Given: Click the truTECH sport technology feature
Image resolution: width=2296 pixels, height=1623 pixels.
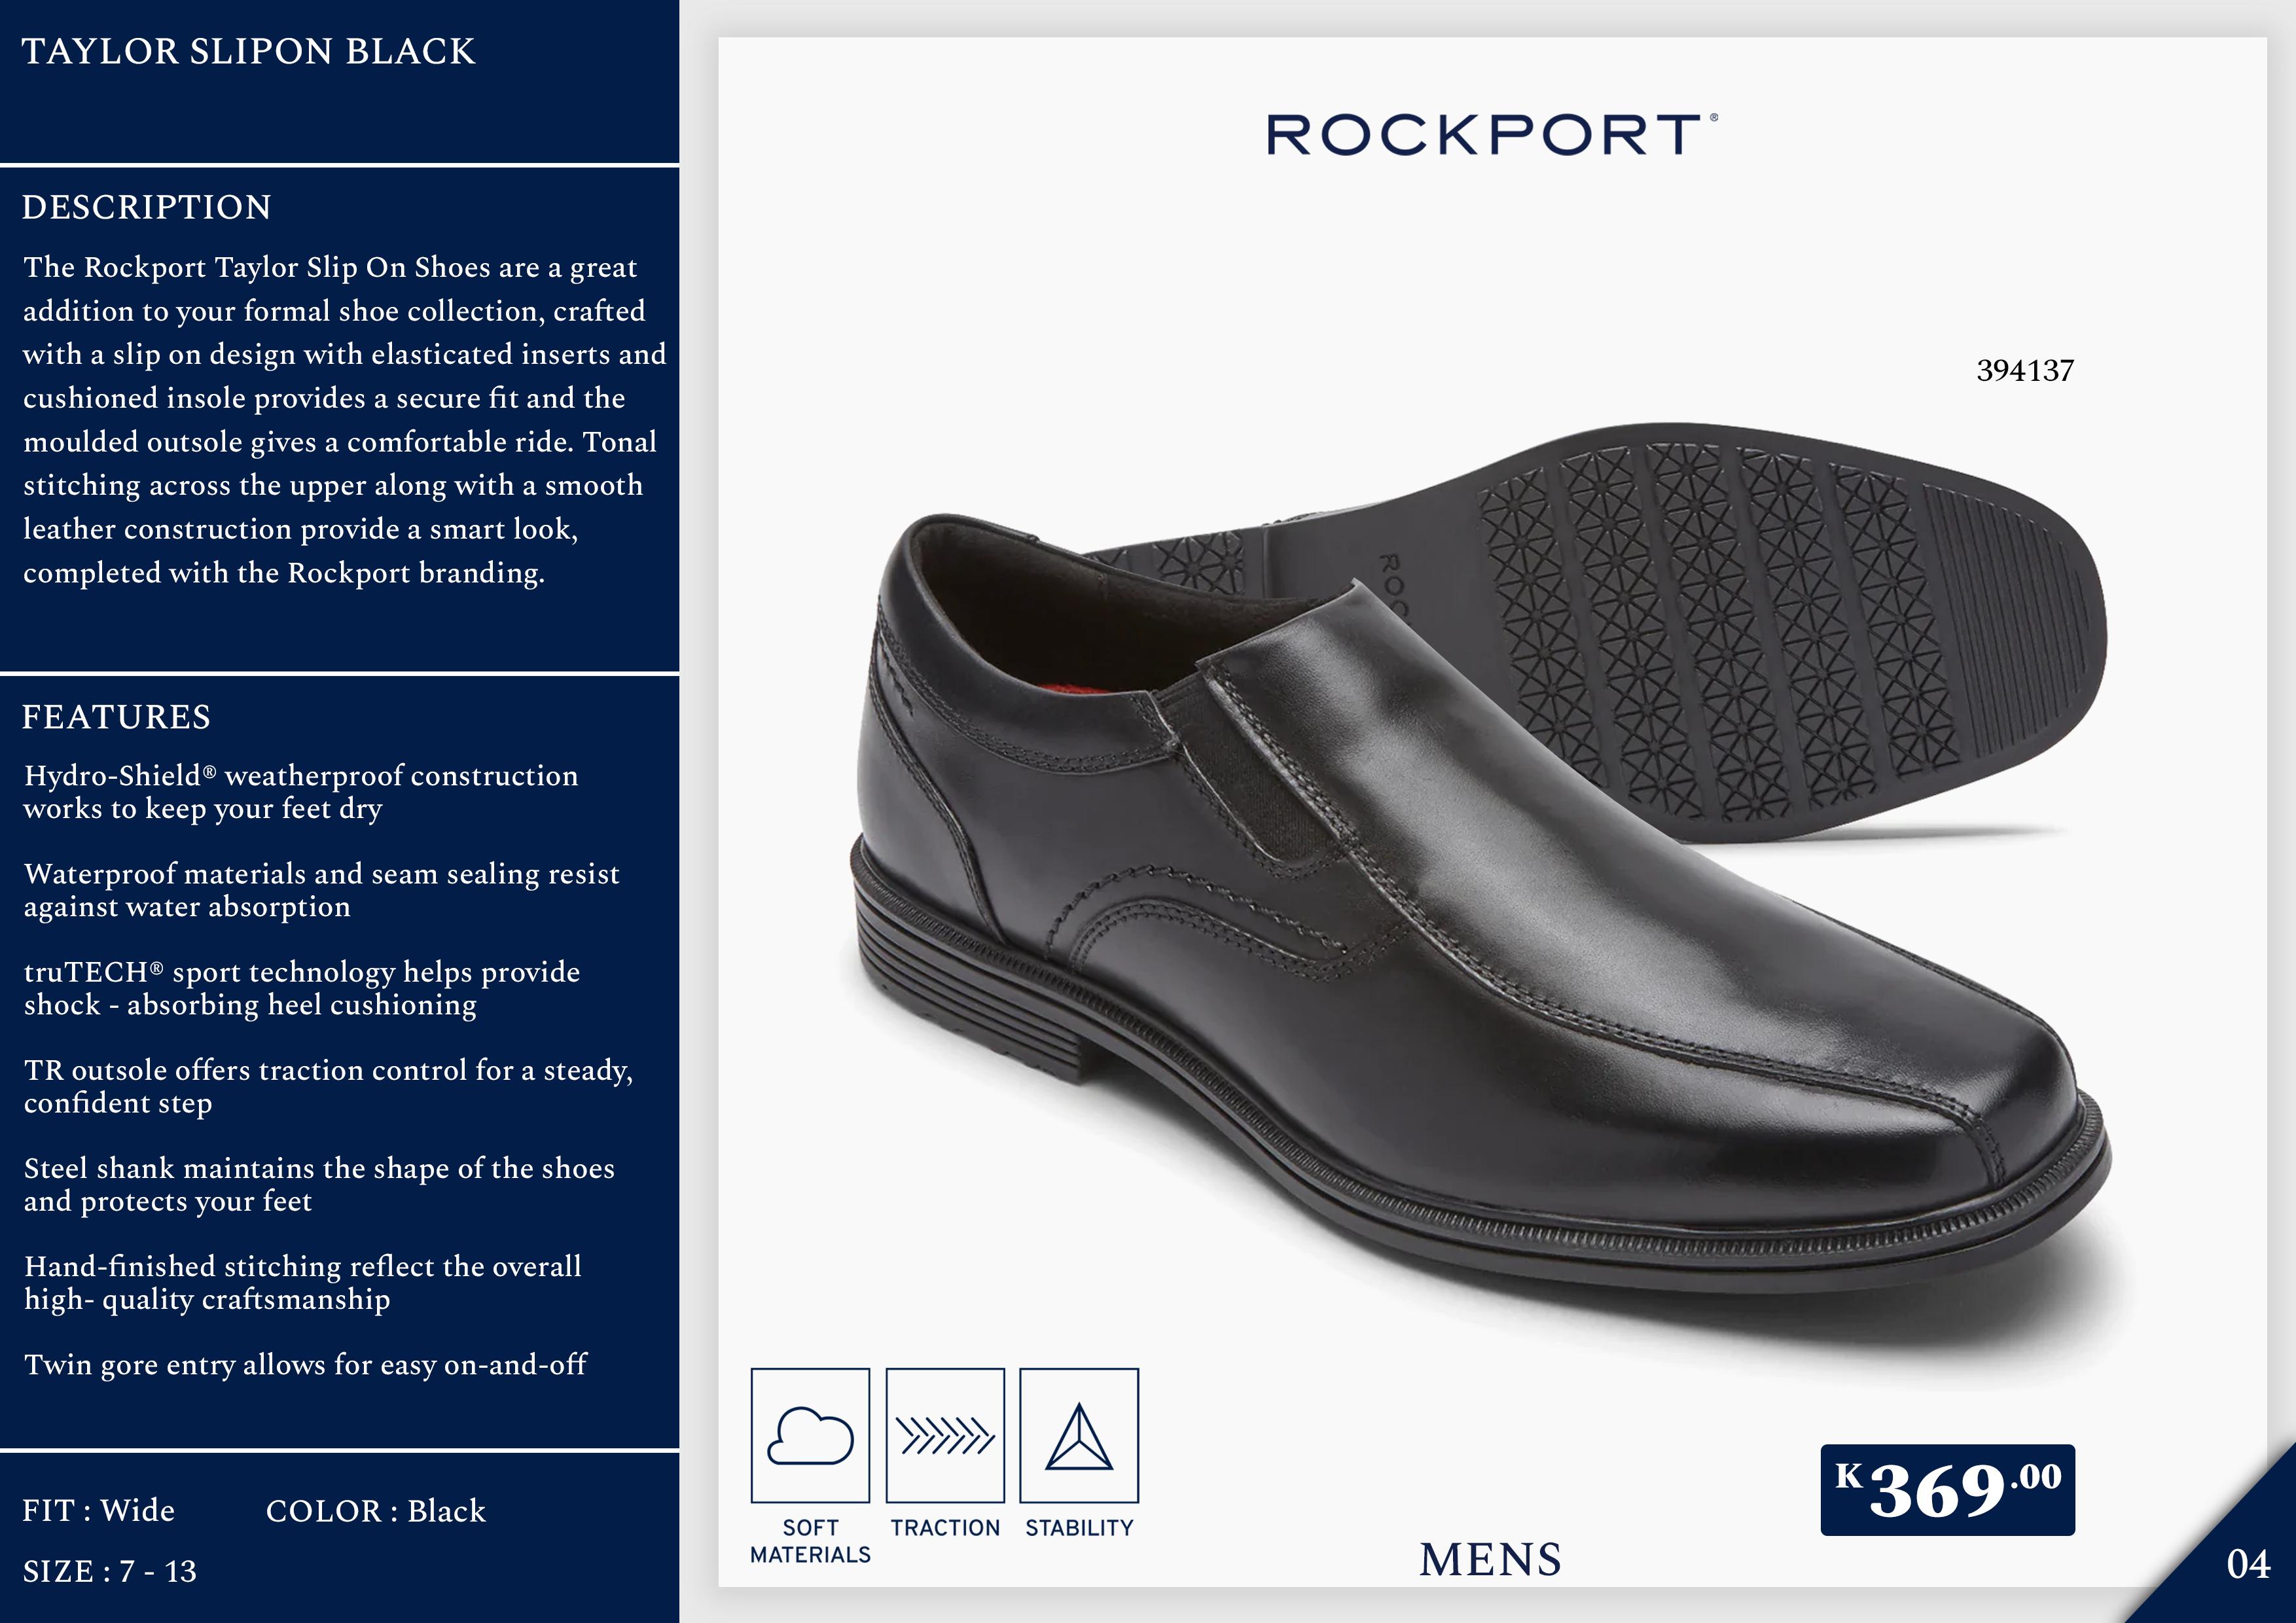Looking at the screenshot, I should click(x=301, y=988).
